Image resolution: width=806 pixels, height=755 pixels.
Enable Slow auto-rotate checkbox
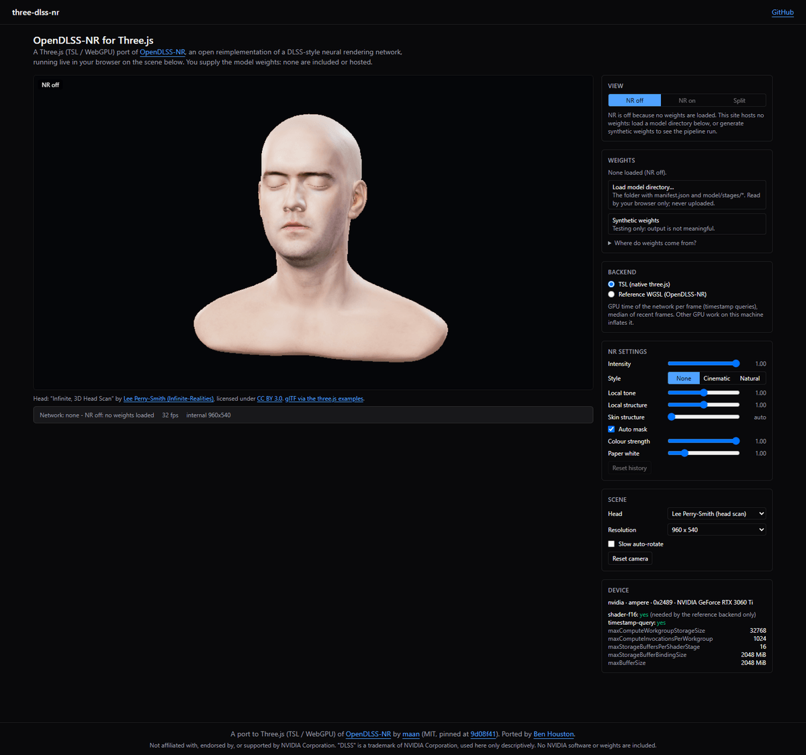[x=611, y=544]
